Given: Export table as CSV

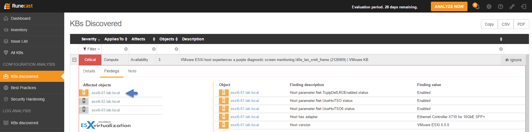Looking at the screenshot, I should click(x=505, y=24).
